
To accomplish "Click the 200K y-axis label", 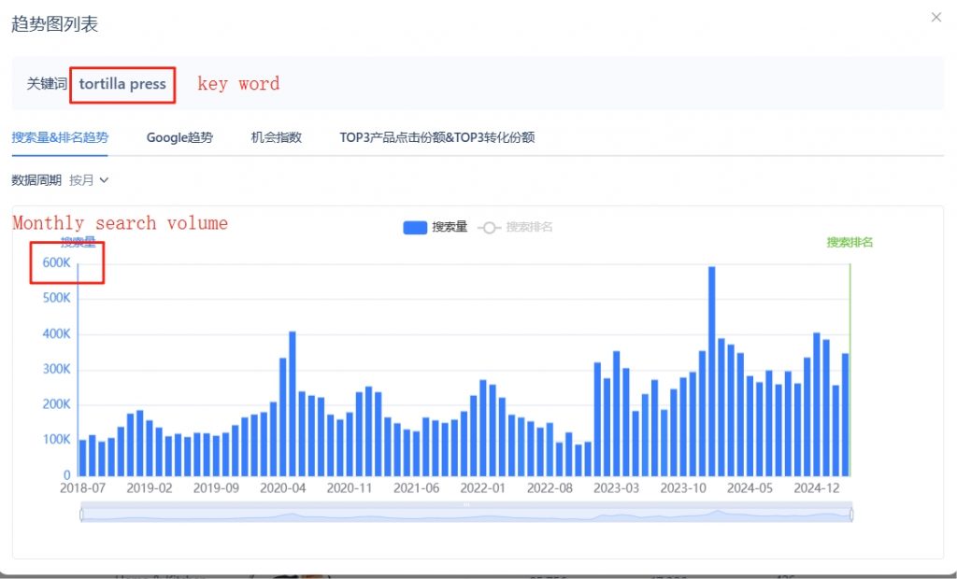I will click(56, 404).
